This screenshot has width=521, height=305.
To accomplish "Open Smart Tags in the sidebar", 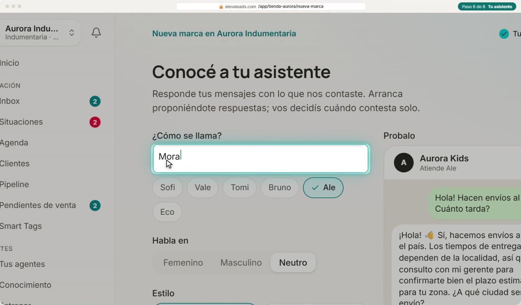I will pos(20,226).
